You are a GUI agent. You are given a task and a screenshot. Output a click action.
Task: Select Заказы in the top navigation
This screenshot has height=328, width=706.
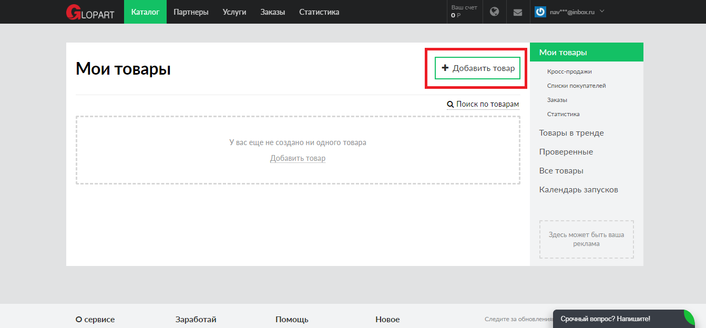273,12
